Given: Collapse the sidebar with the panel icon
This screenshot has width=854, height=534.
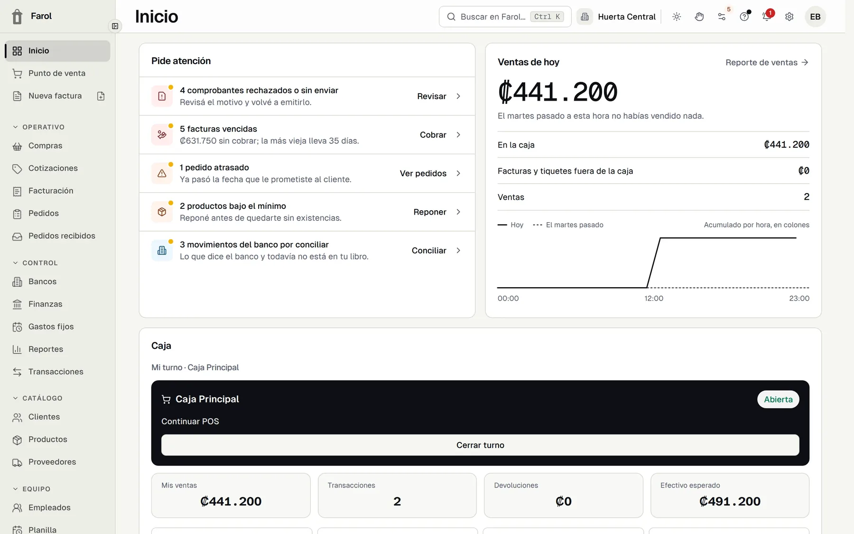Looking at the screenshot, I should (x=115, y=26).
